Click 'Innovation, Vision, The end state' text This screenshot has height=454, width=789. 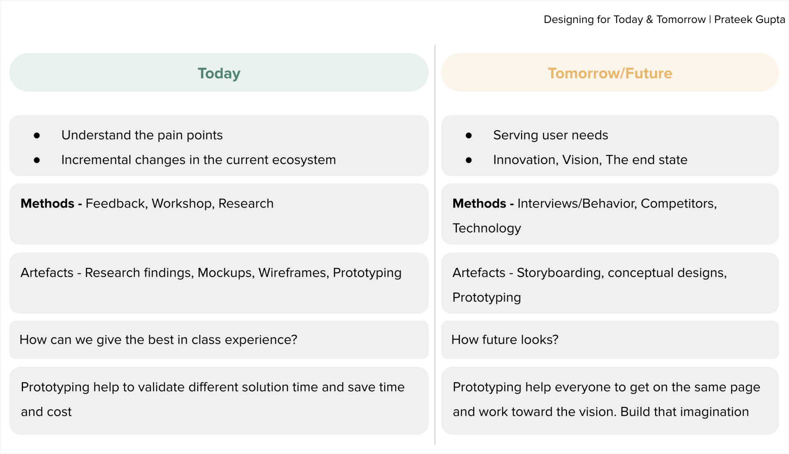[590, 160]
